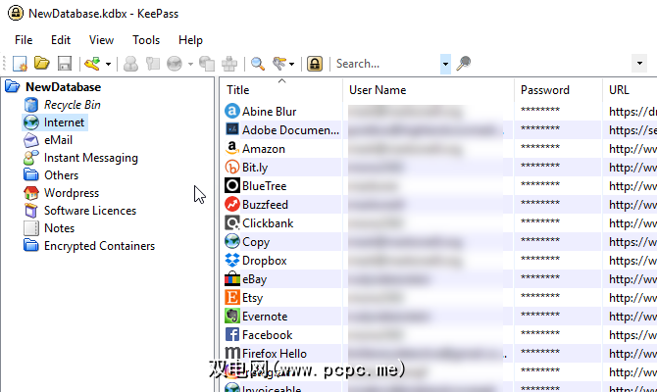Select the Dropbox entry

tap(265, 261)
